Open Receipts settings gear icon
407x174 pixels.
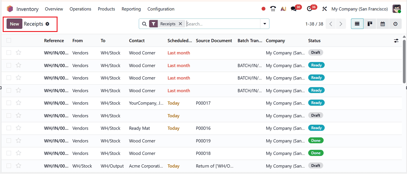click(47, 24)
